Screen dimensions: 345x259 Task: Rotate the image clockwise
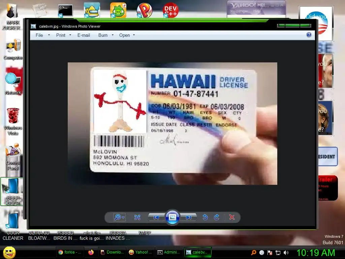[217, 218]
